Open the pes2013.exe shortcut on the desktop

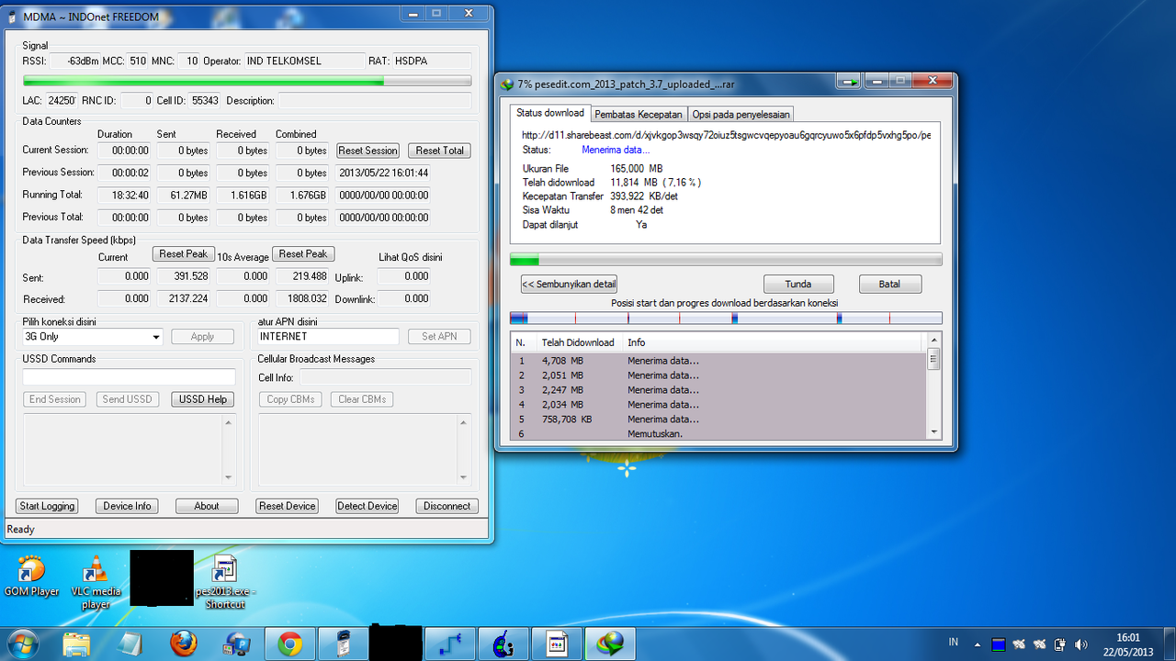225,581
